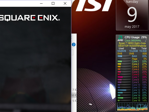Click the used memory '5648MB' value
This screenshot has width=149, height=112.
pos(122,51)
